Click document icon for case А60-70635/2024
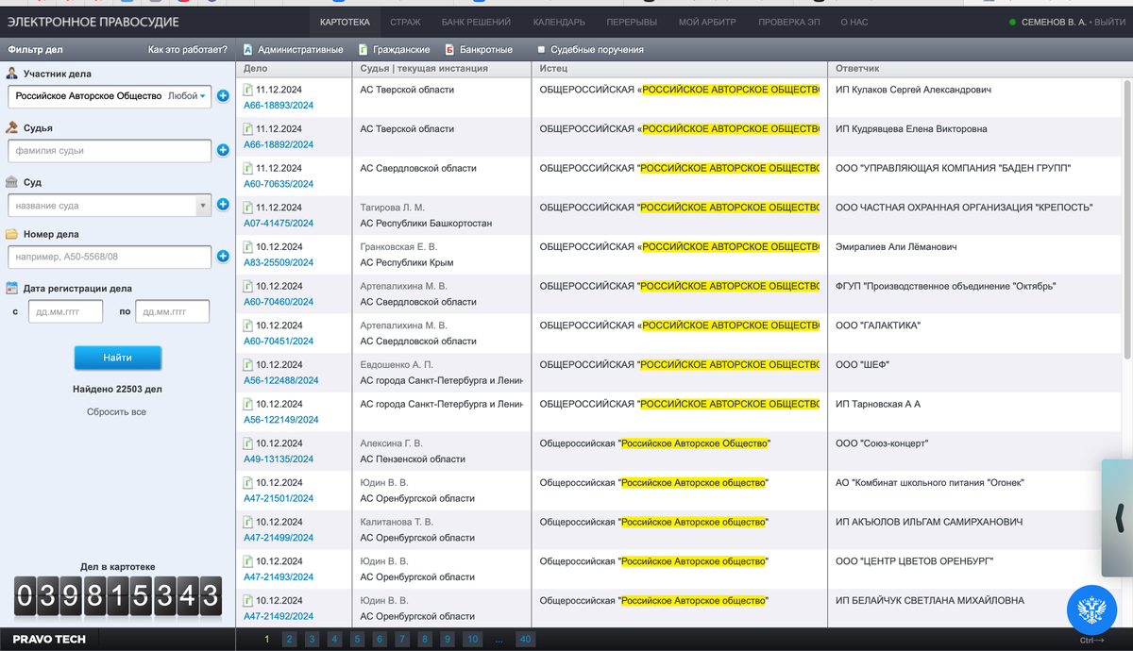The height and width of the screenshot is (651, 1133). tap(248, 169)
